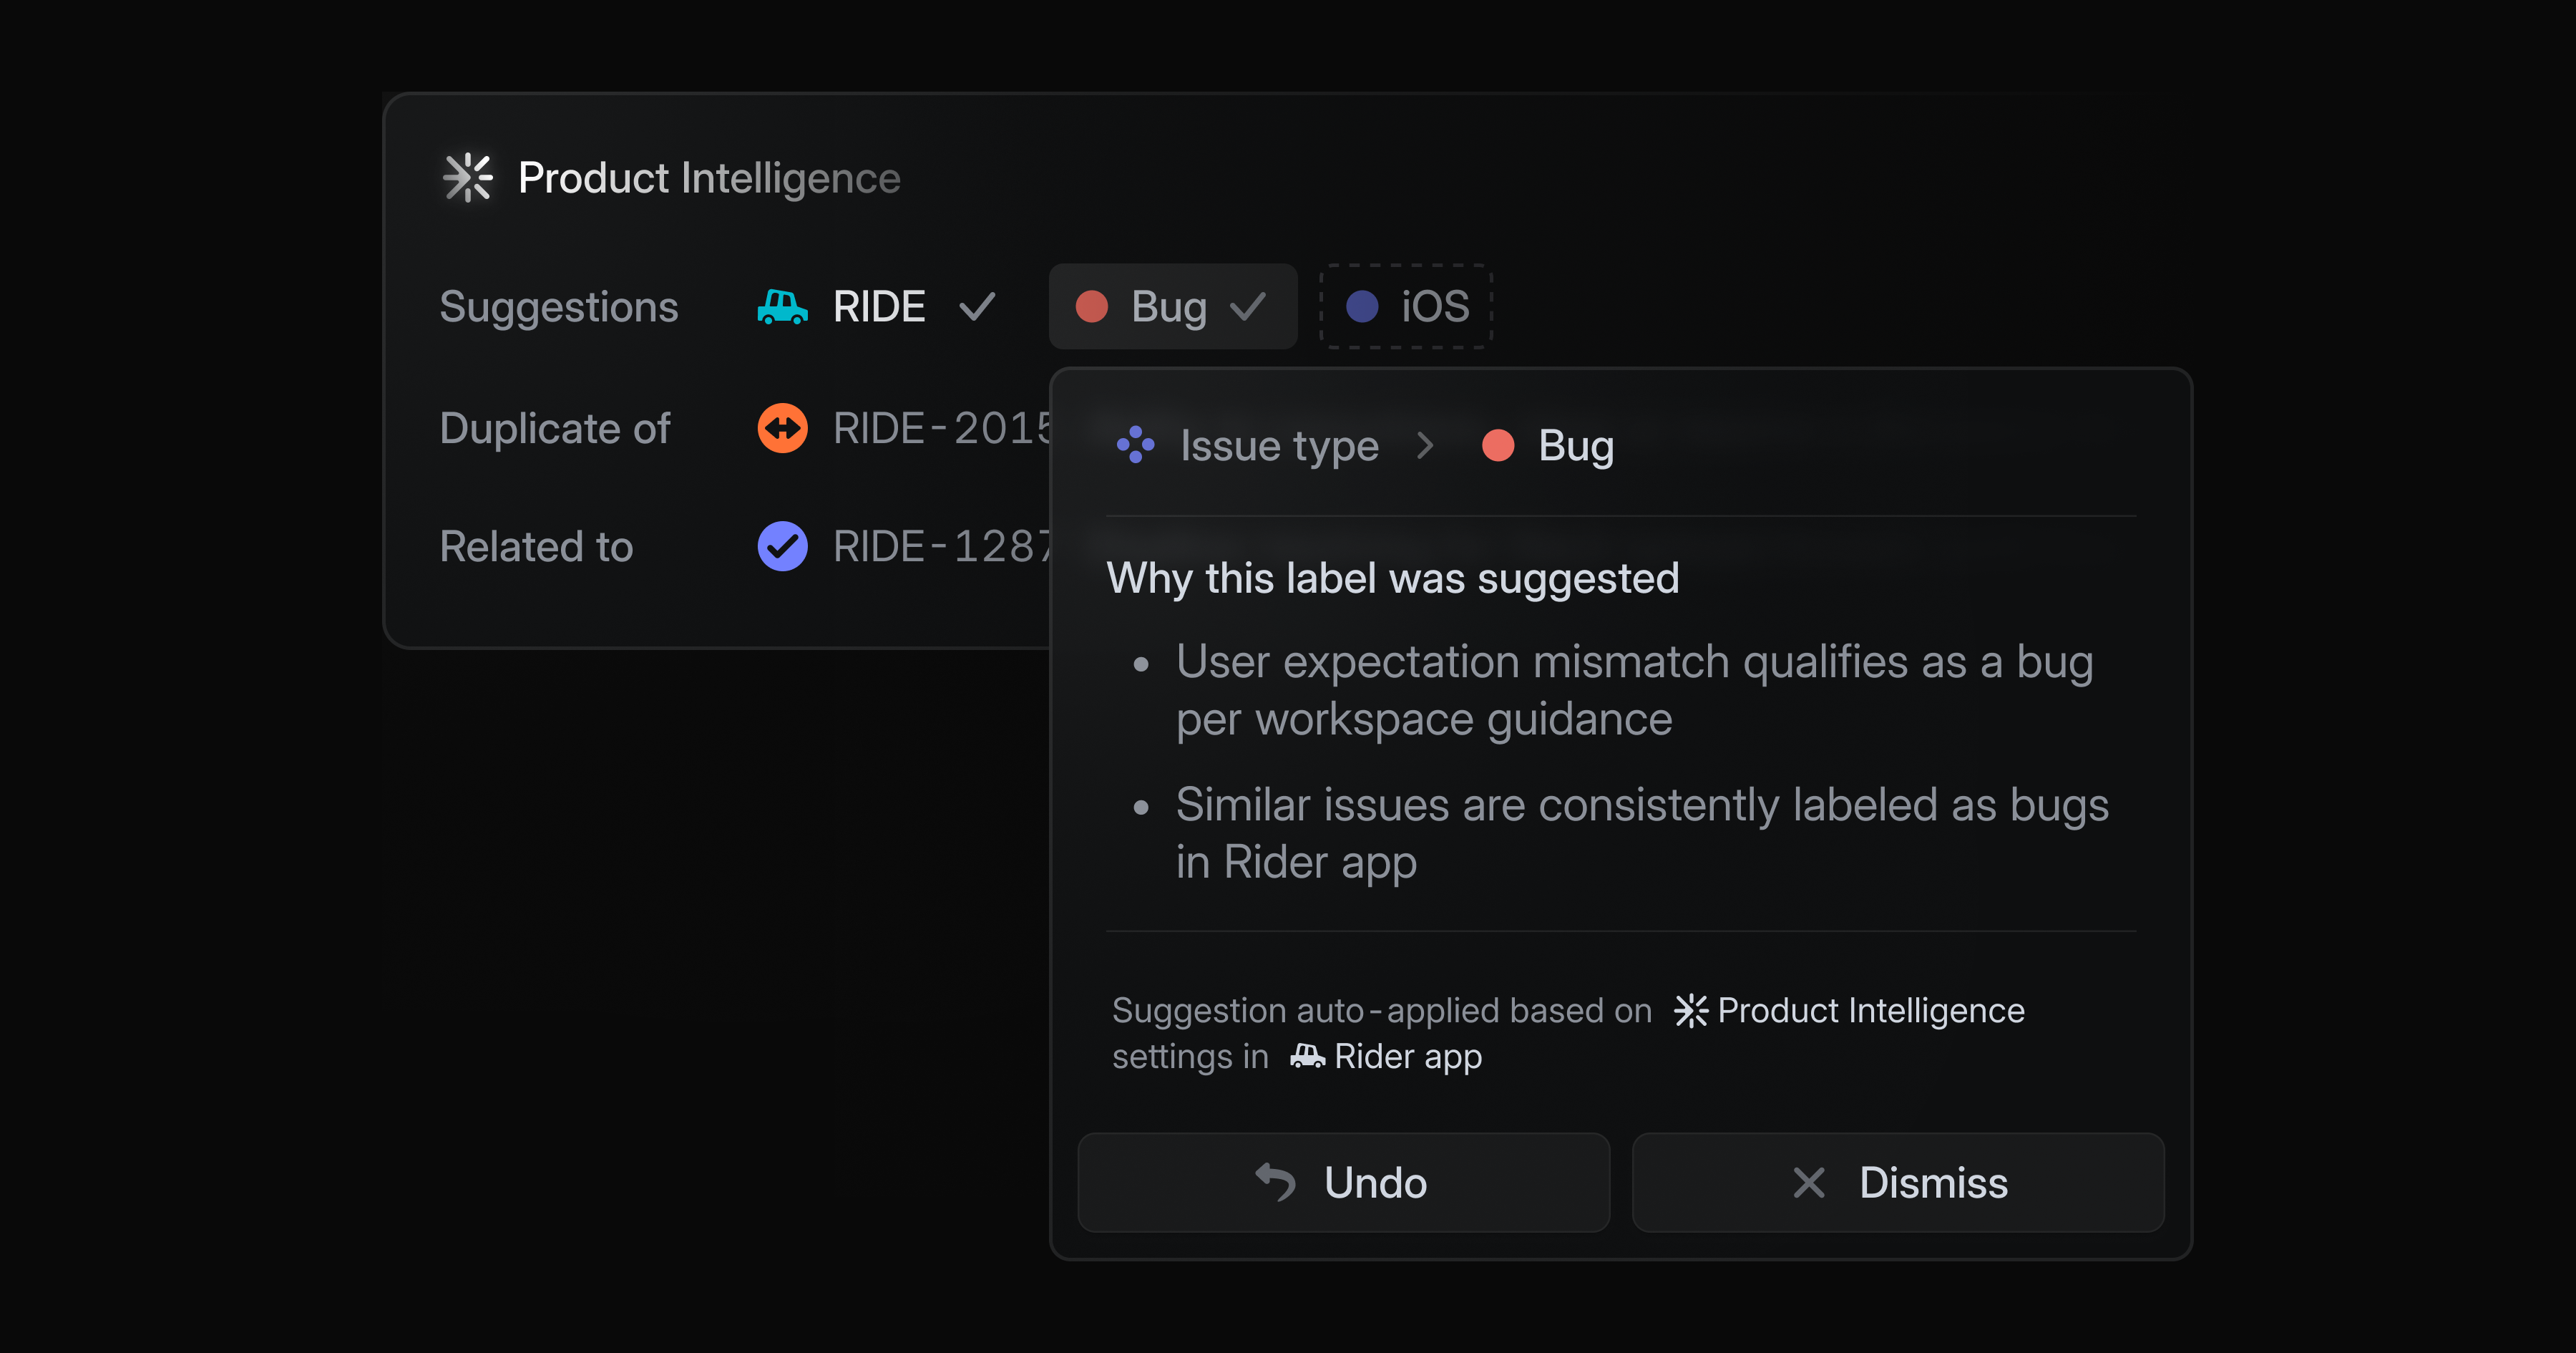Click the Suggestions row label
The height and width of the screenshot is (1353, 2576).
point(559,307)
